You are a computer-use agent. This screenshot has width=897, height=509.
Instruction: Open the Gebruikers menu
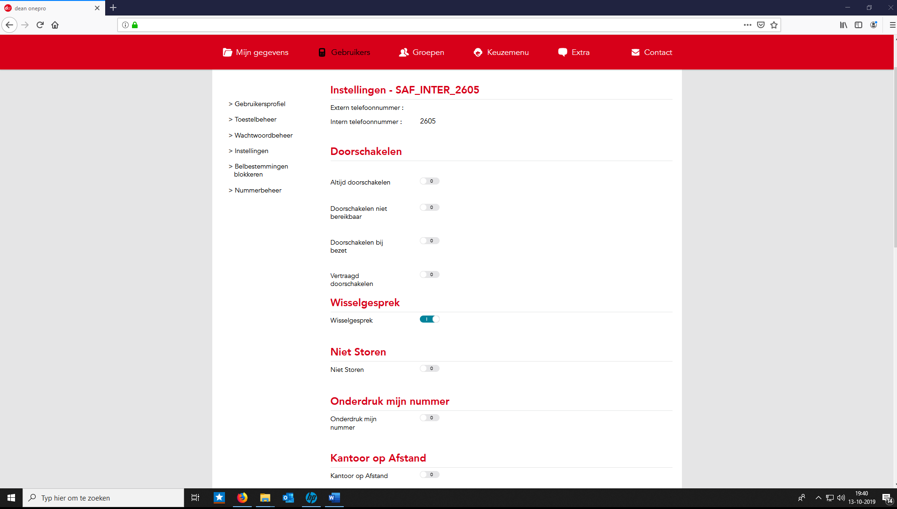click(x=350, y=52)
